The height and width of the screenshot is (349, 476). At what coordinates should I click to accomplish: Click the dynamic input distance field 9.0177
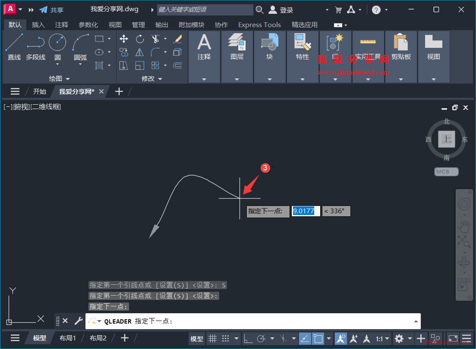pos(306,211)
